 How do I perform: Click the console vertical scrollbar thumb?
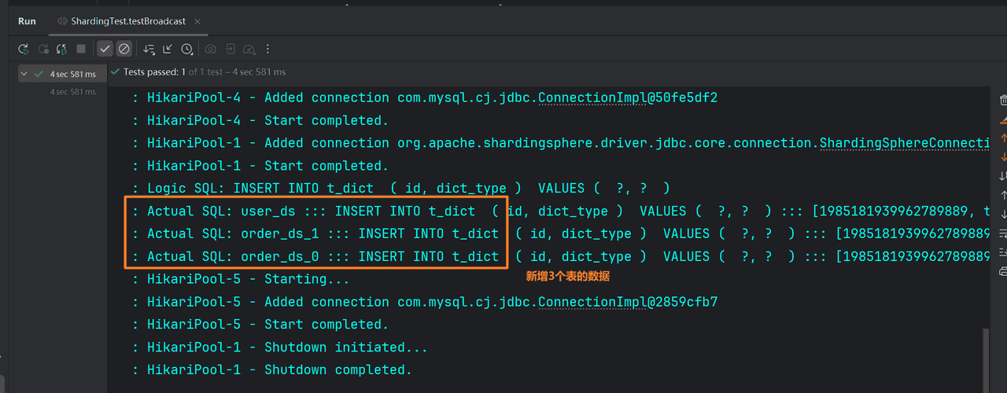pyautogui.click(x=987, y=360)
